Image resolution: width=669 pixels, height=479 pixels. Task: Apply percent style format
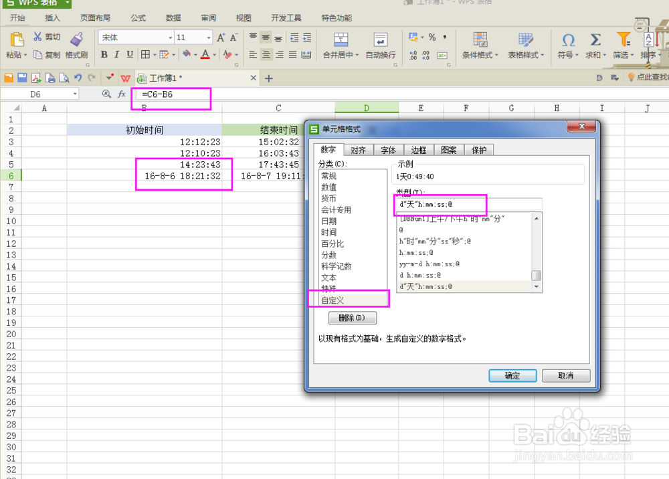432,37
